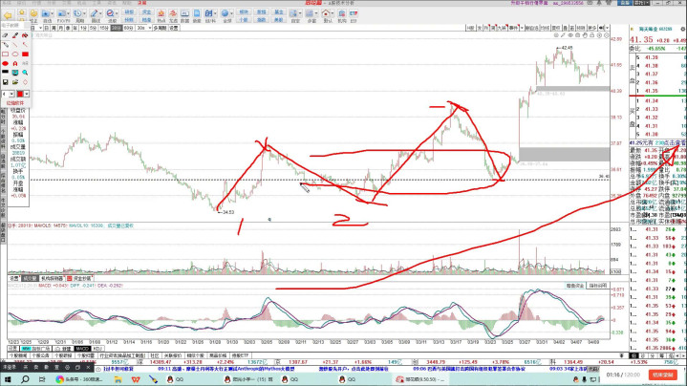This screenshot has width=687, height=386.
Task: Open the 机构探测器 tab
Action: coord(53,279)
